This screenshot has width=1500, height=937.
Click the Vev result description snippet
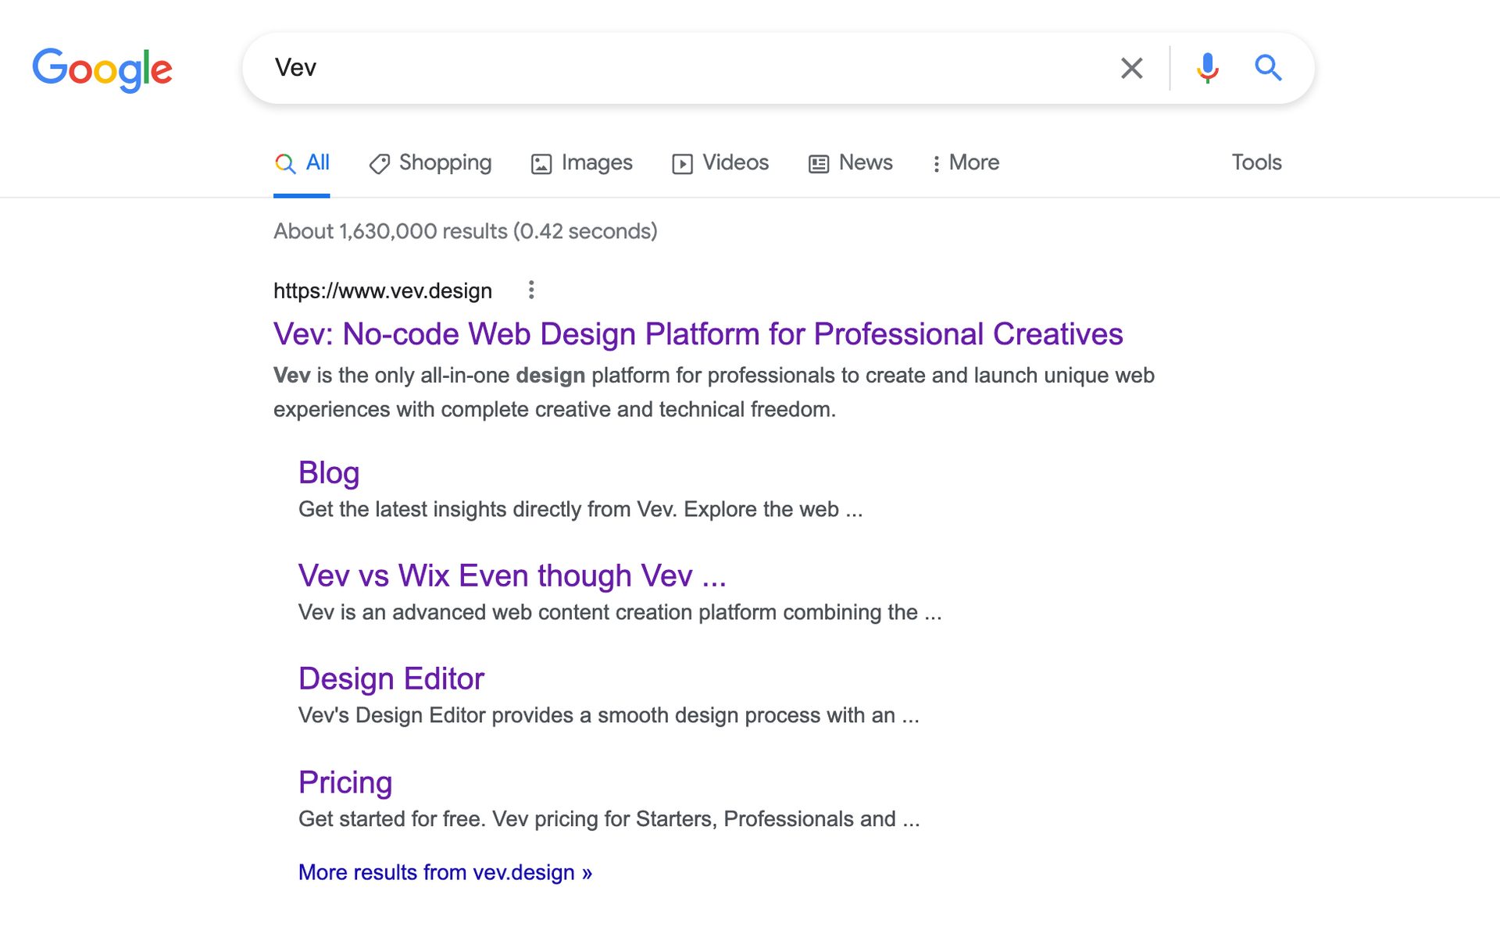[x=714, y=392]
